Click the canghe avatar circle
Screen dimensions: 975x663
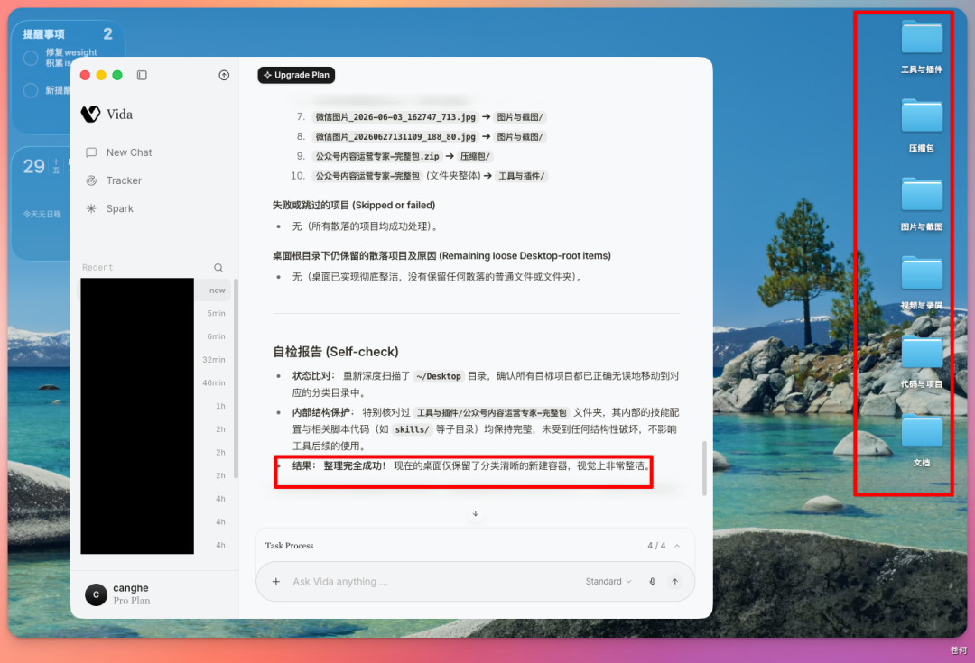[96, 594]
